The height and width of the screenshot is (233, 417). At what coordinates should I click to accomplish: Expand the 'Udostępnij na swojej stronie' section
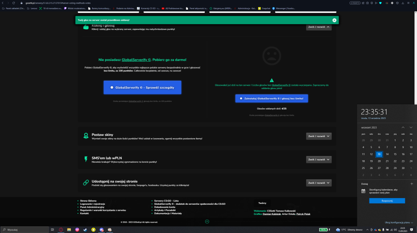[319, 183]
